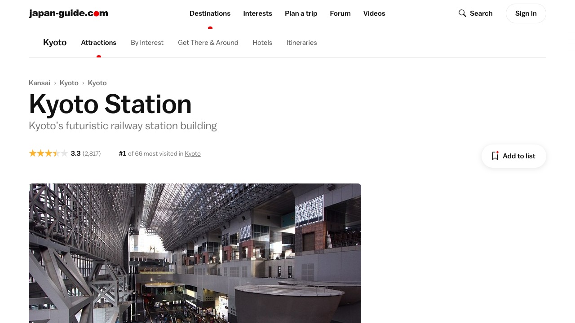
Task: Click the Kyoto city heading link
Action: [55, 43]
